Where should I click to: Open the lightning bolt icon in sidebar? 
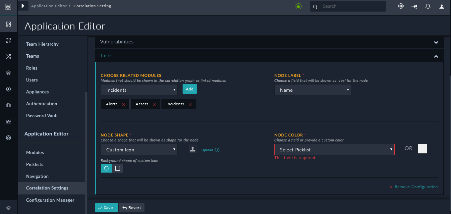pyautogui.click(x=8, y=89)
